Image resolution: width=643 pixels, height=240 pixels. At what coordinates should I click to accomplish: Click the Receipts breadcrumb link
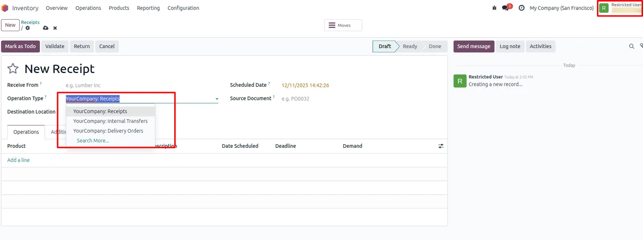[x=30, y=22]
